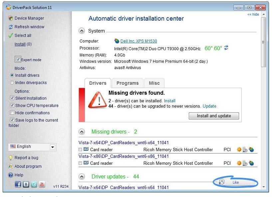The image size is (272, 197).
Task: Check the Vista-7-x64 Card reader driver checkbox
Action: click(80, 149)
